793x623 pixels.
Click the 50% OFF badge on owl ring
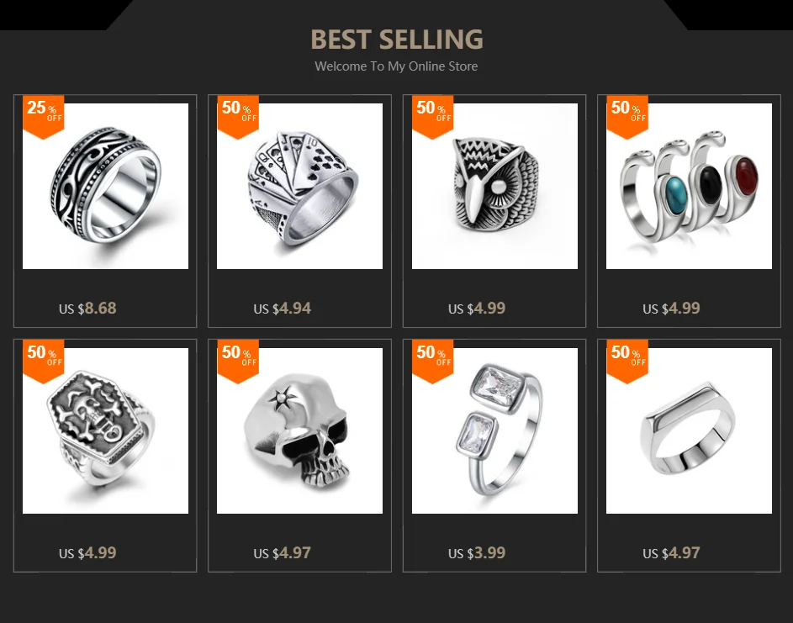[x=432, y=117]
